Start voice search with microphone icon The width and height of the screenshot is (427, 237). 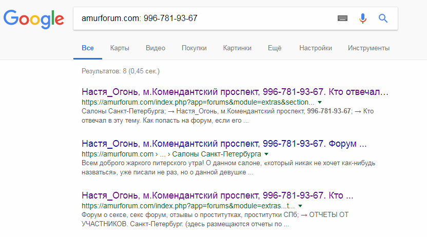[363, 18]
